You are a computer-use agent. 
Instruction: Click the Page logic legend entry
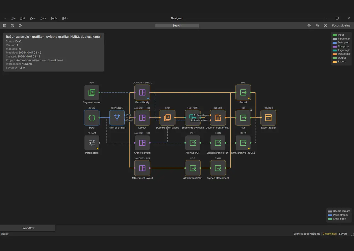341,50
